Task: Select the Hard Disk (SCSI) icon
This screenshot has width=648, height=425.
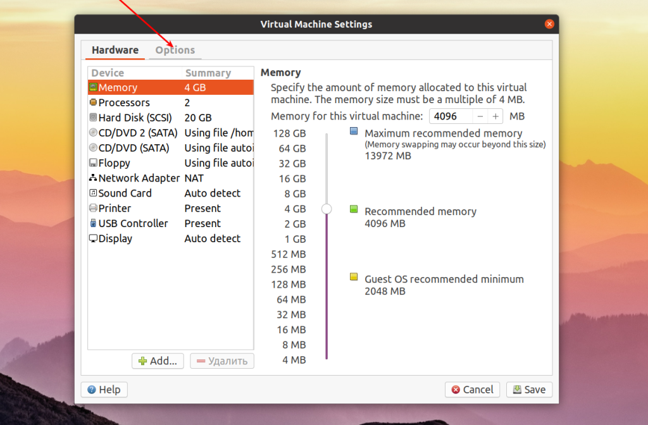Action: [x=93, y=117]
